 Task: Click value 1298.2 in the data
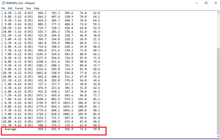click(41, 62)
